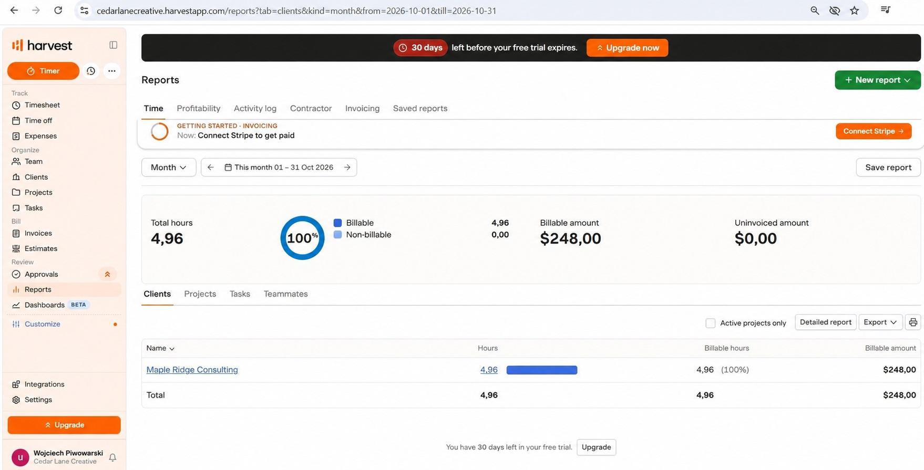Open Customize in the sidebar
The width and height of the screenshot is (924, 470).
(x=43, y=324)
